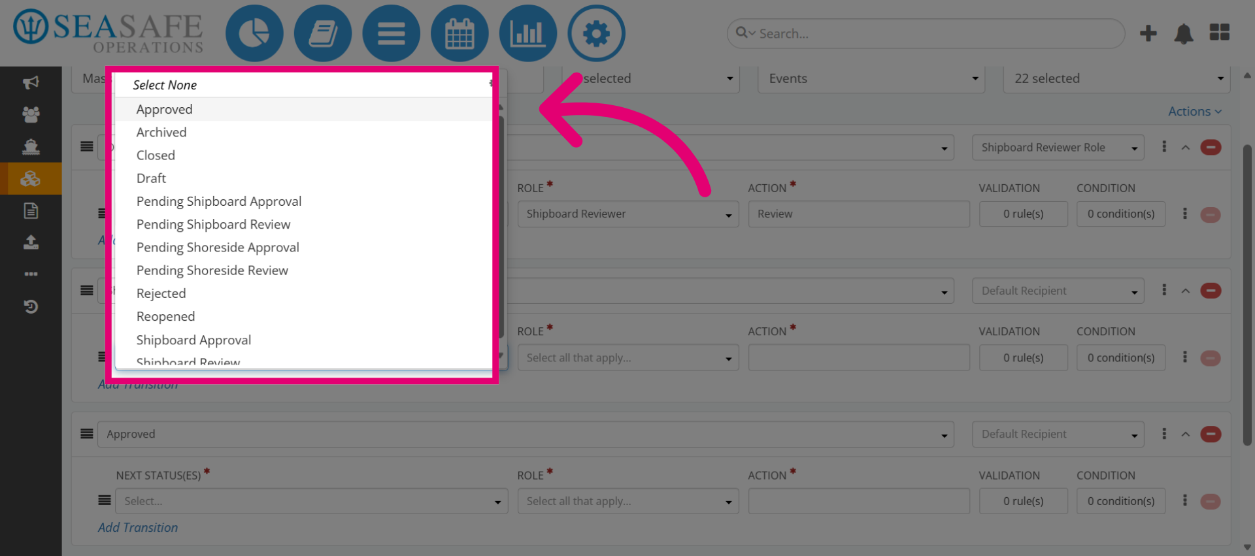Open the megaphone announcements sidebar icon

point(31,82)
